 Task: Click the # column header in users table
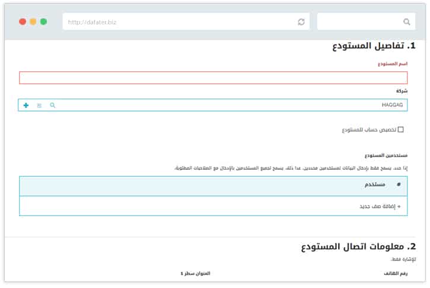399,185
